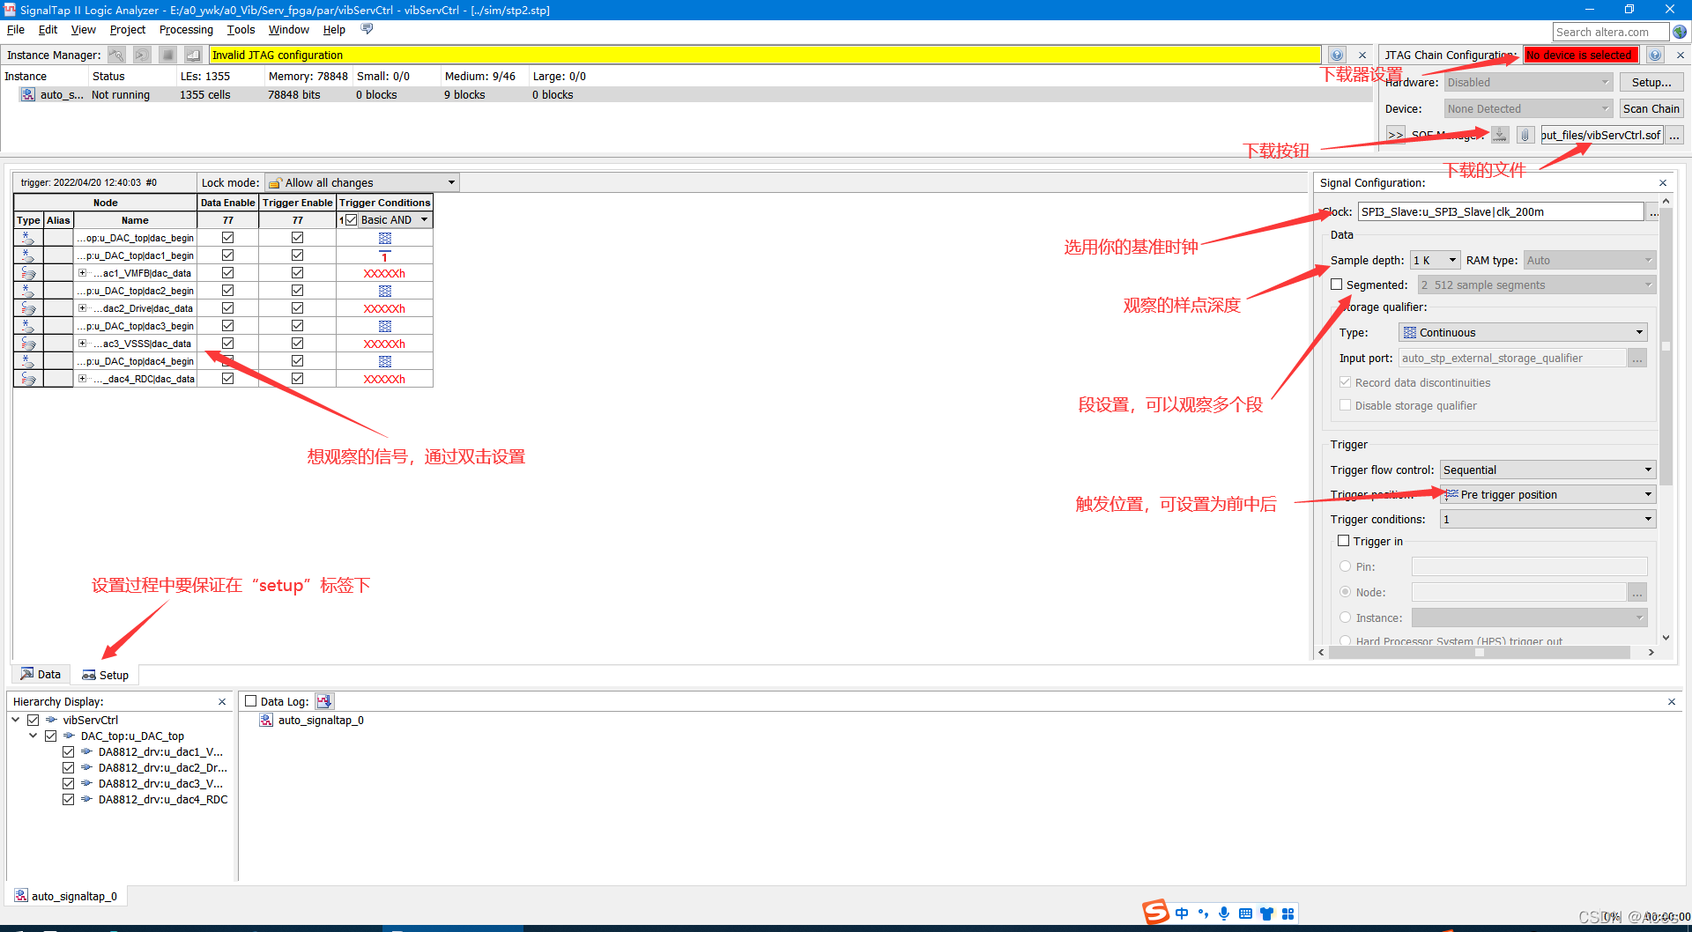Click IME soft keyboard icon
The height and width of the screenshot is (932, 1692).
(x=1245, y=914)
